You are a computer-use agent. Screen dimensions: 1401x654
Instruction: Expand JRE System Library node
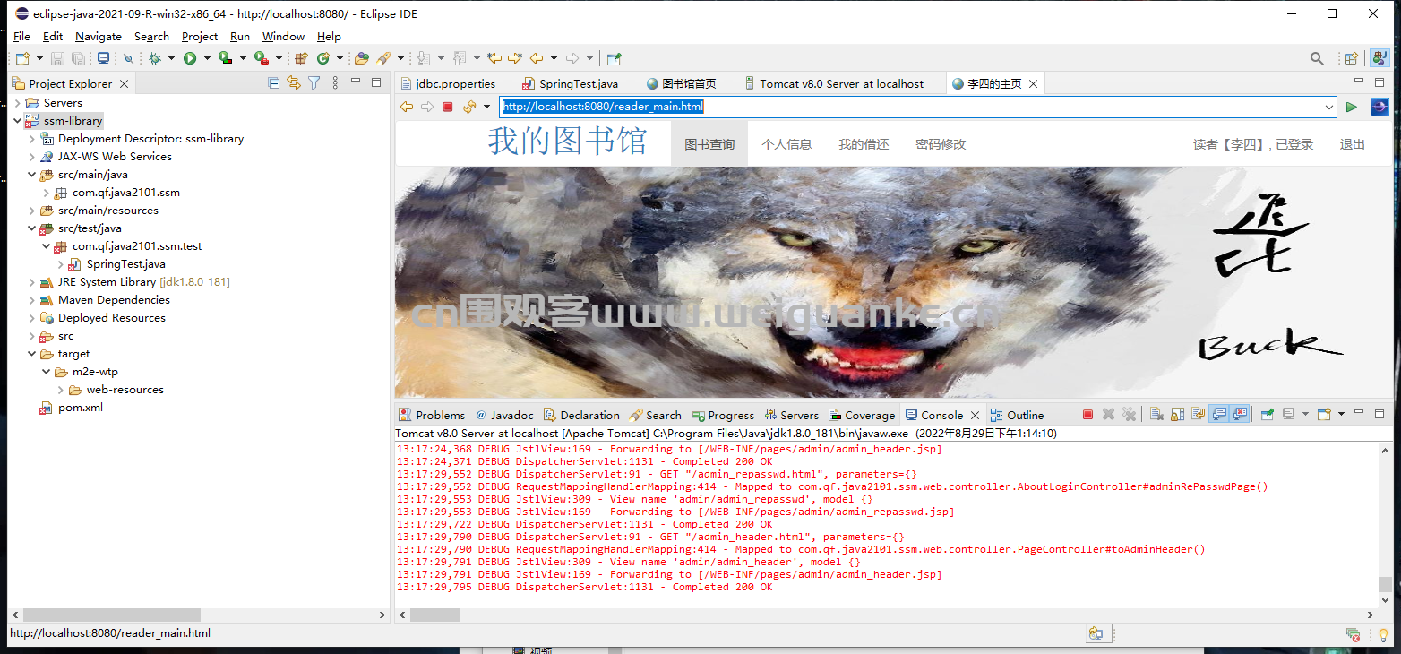pos(32,282)
